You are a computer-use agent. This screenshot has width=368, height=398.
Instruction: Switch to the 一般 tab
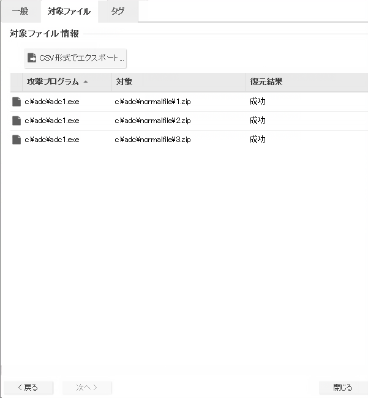(x=20, y=11)
